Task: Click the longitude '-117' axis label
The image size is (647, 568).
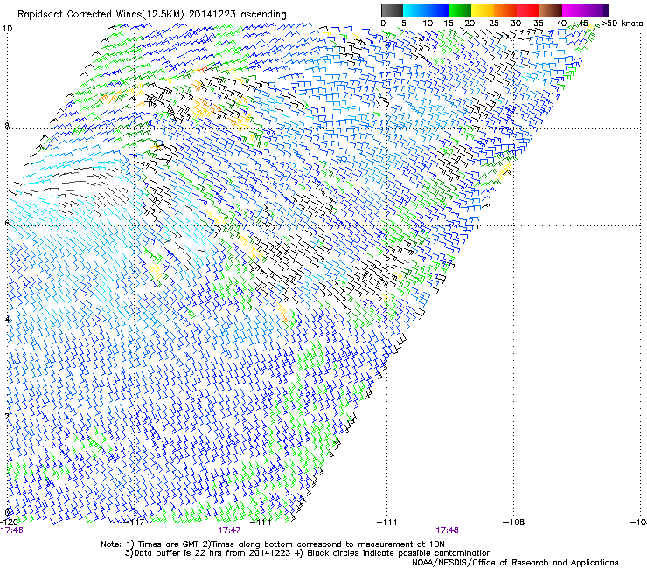Action: (135, 522)
